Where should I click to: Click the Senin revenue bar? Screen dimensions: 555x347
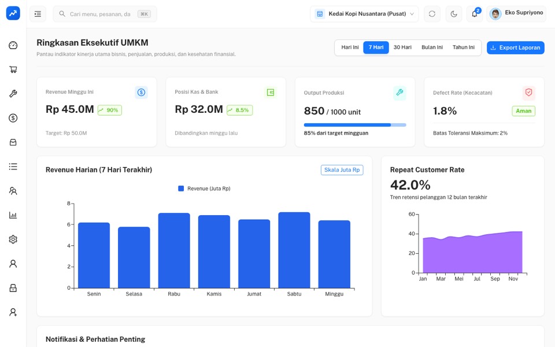point(94,255)
